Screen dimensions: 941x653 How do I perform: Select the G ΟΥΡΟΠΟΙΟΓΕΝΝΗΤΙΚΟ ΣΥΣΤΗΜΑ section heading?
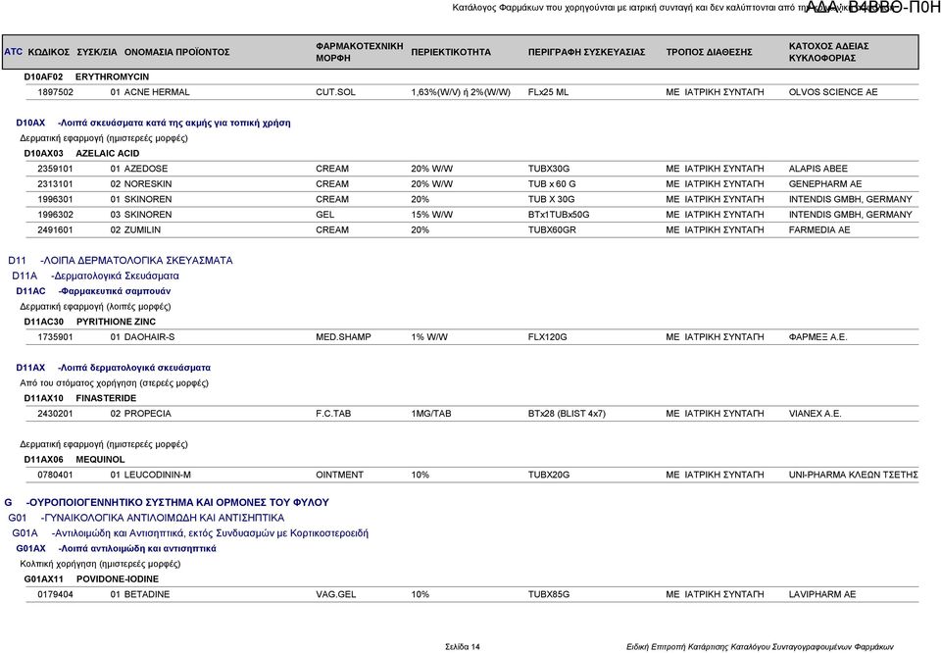[167, 502]
